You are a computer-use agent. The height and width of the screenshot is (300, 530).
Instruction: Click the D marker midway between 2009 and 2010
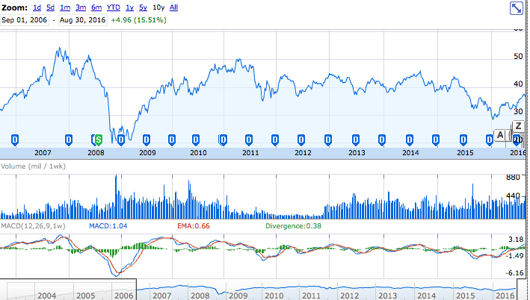point(172,140)
